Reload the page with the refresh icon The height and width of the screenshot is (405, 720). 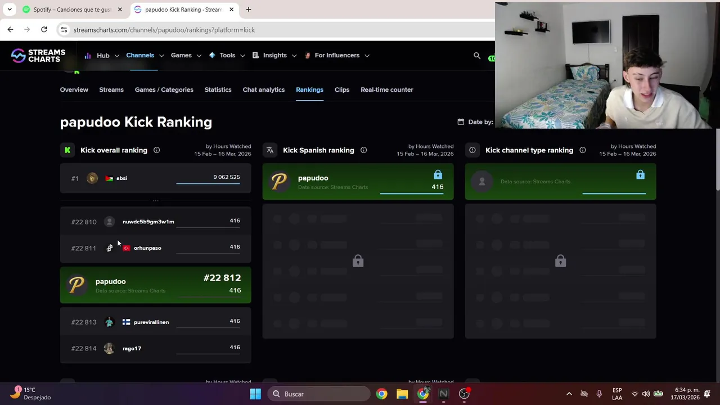(44, 29)
